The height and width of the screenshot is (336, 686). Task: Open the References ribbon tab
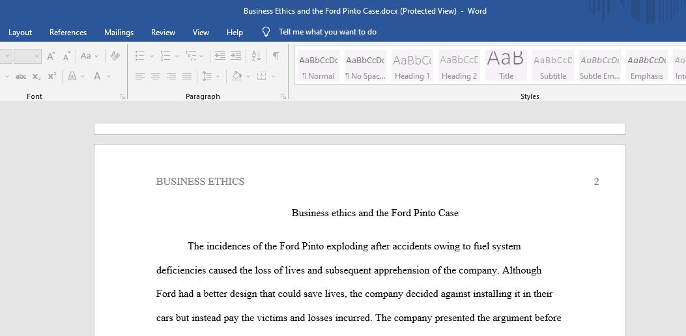coord(68,33)
